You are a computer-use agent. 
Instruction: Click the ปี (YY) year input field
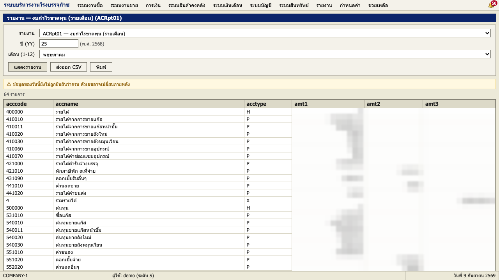click(x=59, y=44)
